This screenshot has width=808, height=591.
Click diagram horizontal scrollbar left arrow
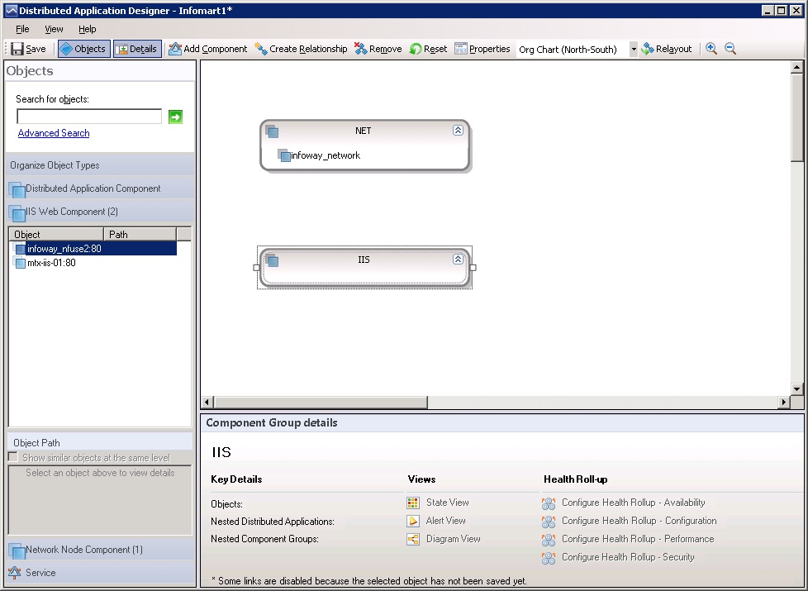click(207, 402)
